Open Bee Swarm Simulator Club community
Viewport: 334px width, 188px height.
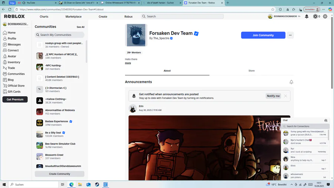[x=60, y=145]
